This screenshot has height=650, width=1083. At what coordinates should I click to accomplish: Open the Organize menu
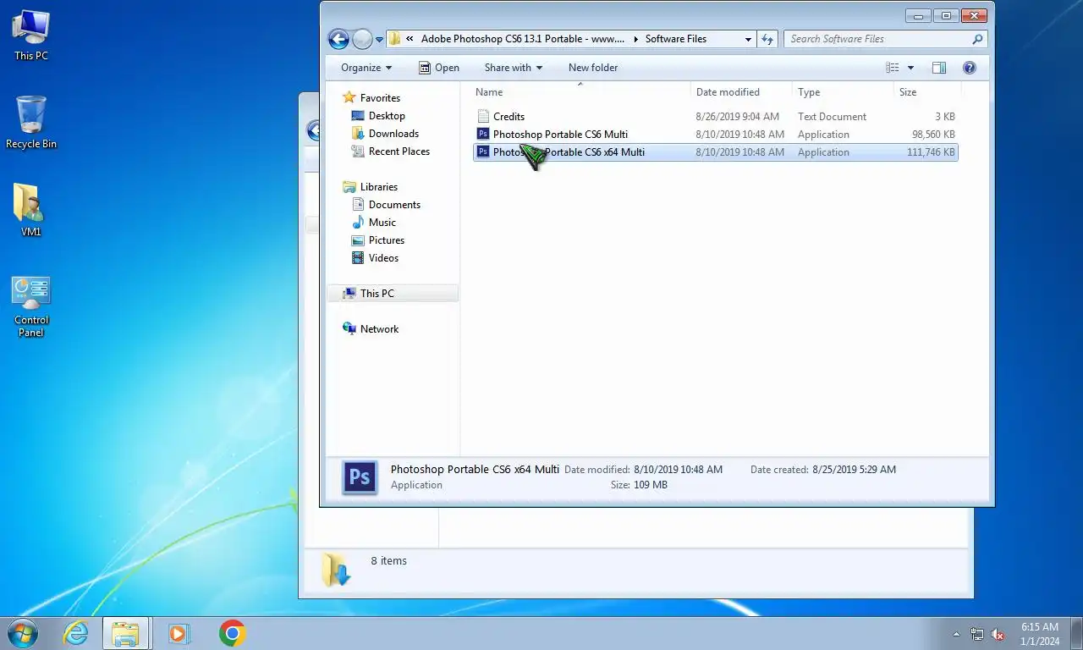tap(366, 68)
